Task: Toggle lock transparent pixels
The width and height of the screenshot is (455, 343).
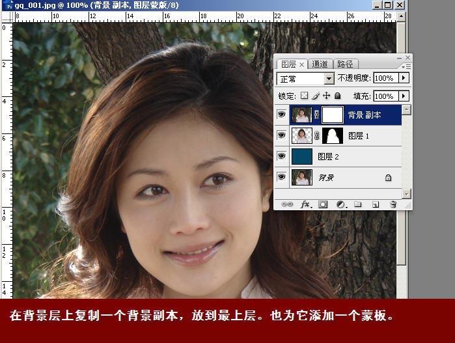Action: coord(304,96)
